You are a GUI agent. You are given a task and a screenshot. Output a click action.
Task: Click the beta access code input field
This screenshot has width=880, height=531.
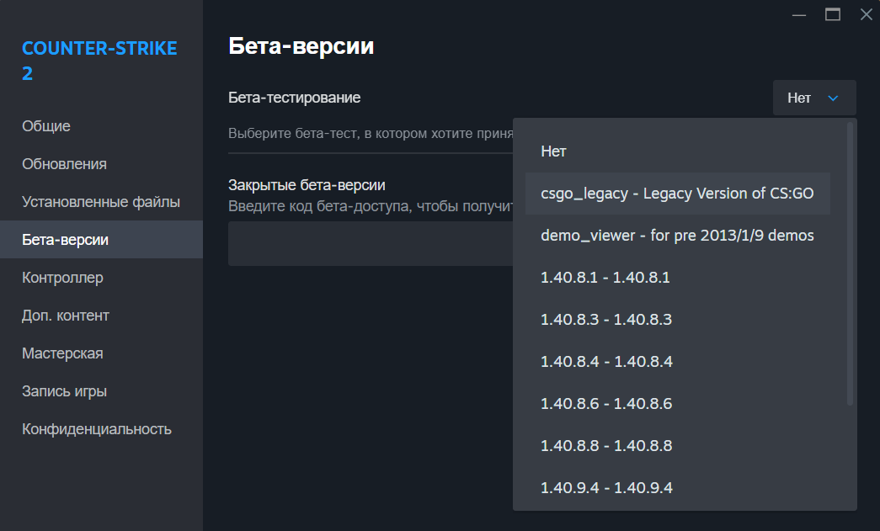tap(371, 244)
